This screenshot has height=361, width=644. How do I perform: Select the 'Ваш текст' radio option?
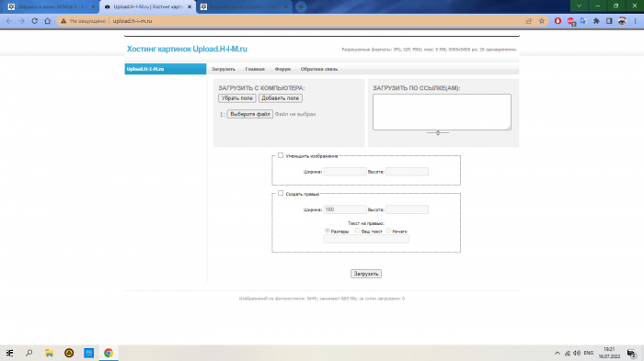coord(358,231)
